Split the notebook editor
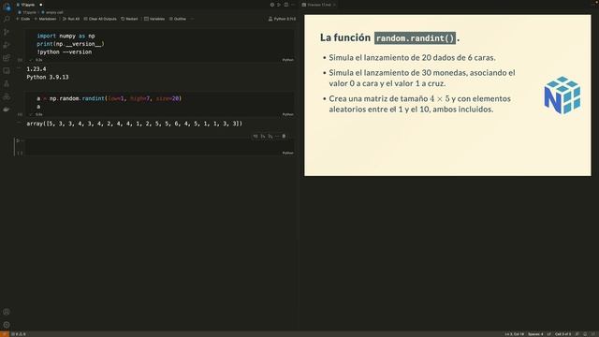The width and height of the screenshot is (599, 337). coord(285,5)
